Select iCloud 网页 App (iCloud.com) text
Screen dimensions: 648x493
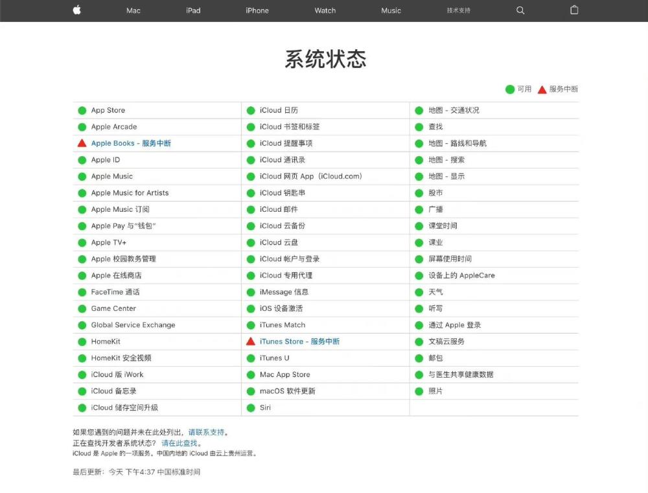pyautogui.click(x=311, y=176)
